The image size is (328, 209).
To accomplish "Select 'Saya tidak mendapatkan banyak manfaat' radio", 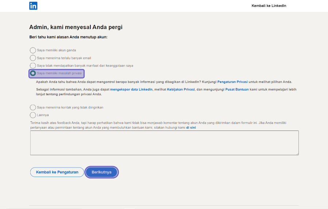I will click(x=33, y=66).
